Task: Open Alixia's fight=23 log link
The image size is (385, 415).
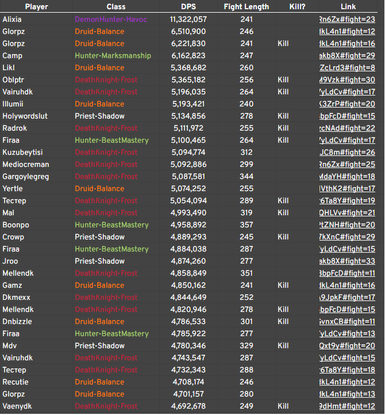Action: [x=347, y=20]
